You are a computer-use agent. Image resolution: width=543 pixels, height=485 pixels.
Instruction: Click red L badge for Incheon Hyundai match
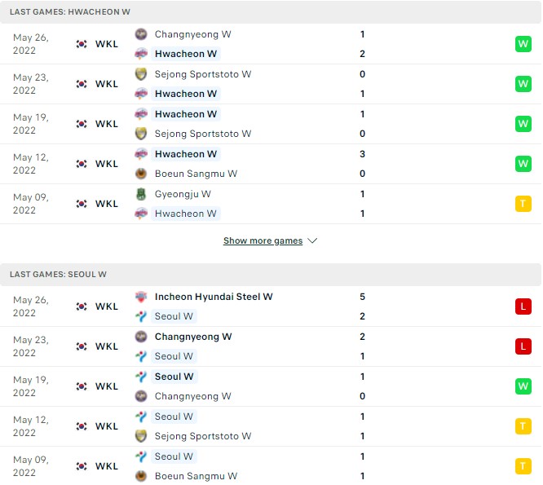pyautogui.click(x=523, y=306)
